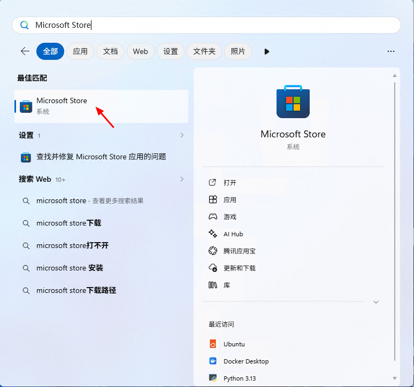Image resolution: width=414 pixels, height=387 pixels.
Task: Click the scroll down arrow in preview pane
Action: tap(395, 378)
